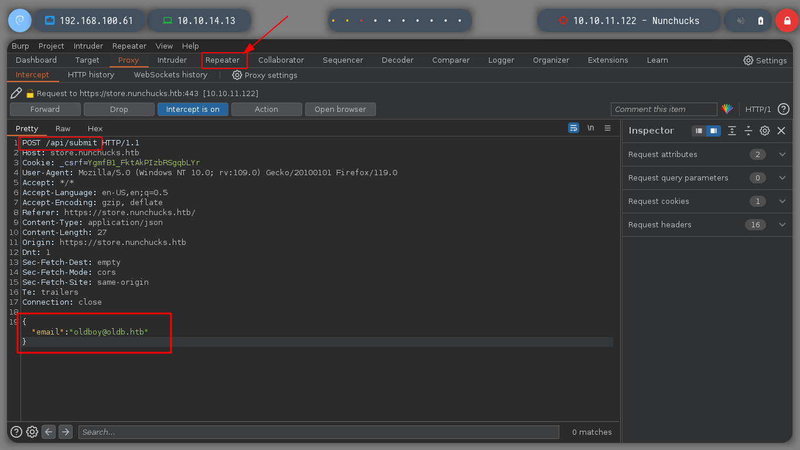Switch to the Target tab
The image size is (800, 450).
click(x=87, y=60)
